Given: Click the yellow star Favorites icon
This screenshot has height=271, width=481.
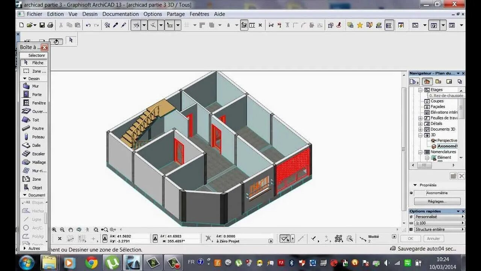Looking at the screenshot, I should click(x=360, y=25).
